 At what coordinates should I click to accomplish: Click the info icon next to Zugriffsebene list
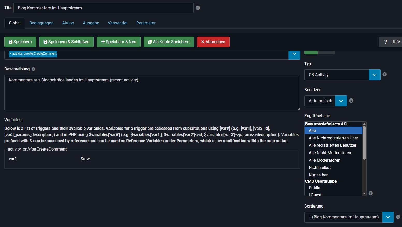(x=371, y=193)
